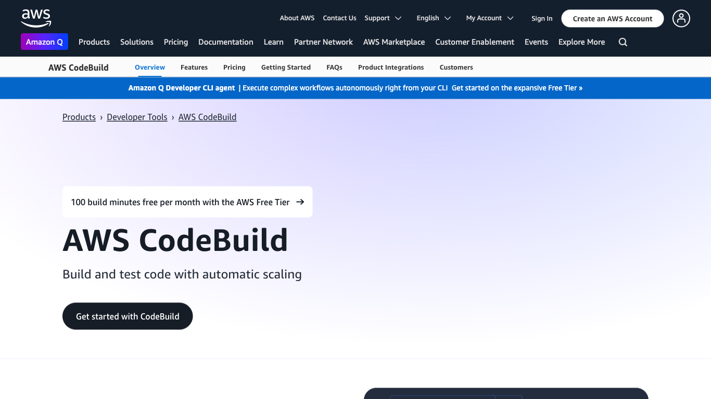The image size is (711, 399).
Task: Expand the Support dropdown
Action: 383,18
